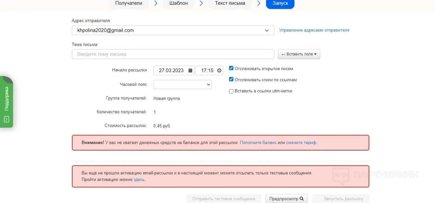The width and height of the screenshot is (435, 203).
Task: Click the calendar icon in date field
Action: pyautogui.click(x=190, y=70)
